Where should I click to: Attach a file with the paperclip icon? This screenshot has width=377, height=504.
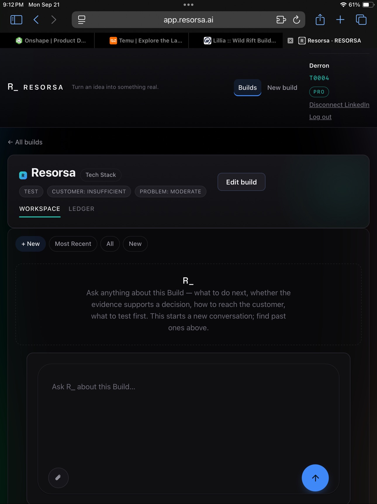pyautogui.click(x=58, y=478)
